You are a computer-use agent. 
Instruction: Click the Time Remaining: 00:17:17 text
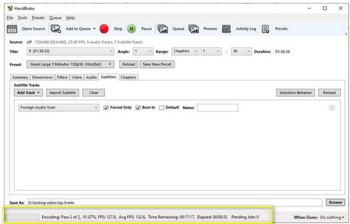(x=171, y=217)
